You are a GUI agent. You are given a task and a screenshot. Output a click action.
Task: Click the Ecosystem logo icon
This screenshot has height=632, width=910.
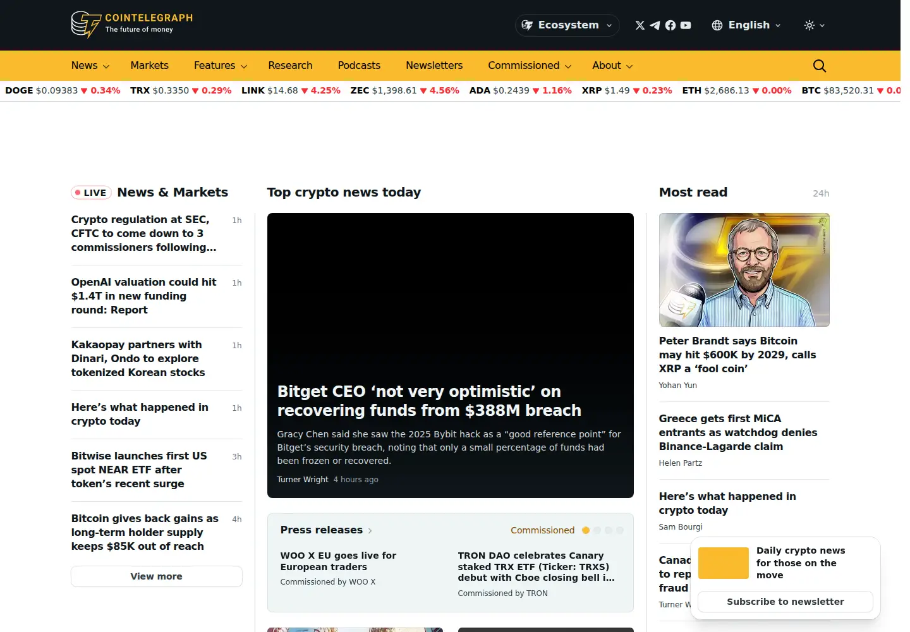527,25
